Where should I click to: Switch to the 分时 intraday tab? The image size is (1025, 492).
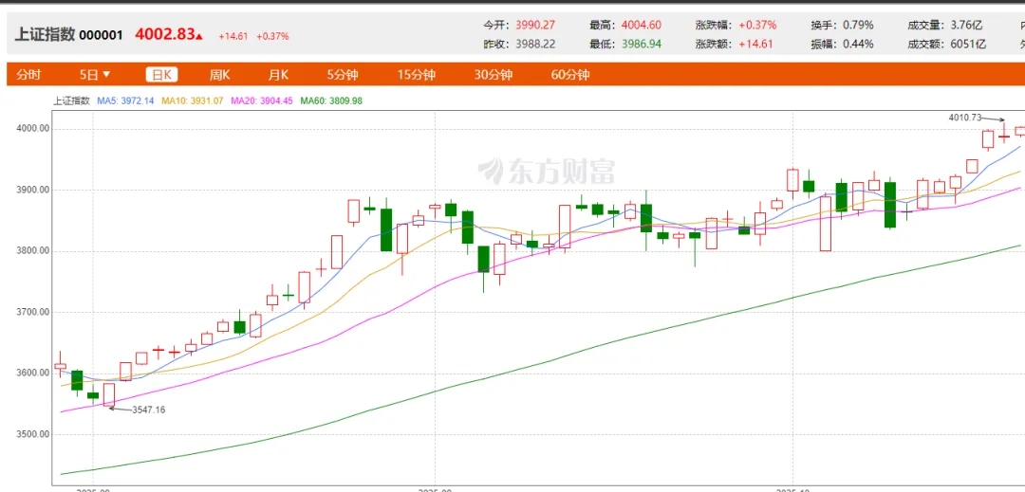click(x=28, y=75)
